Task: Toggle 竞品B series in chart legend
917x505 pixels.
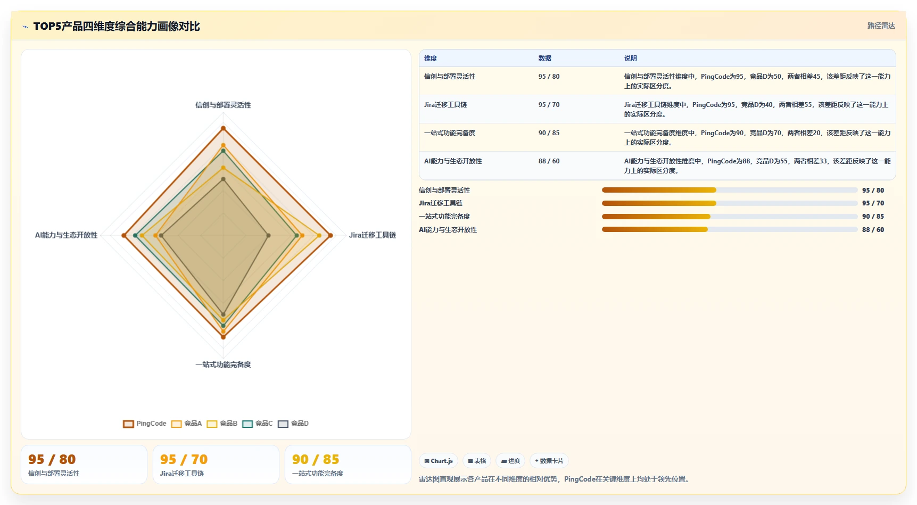Action: (x=222, y=424)
